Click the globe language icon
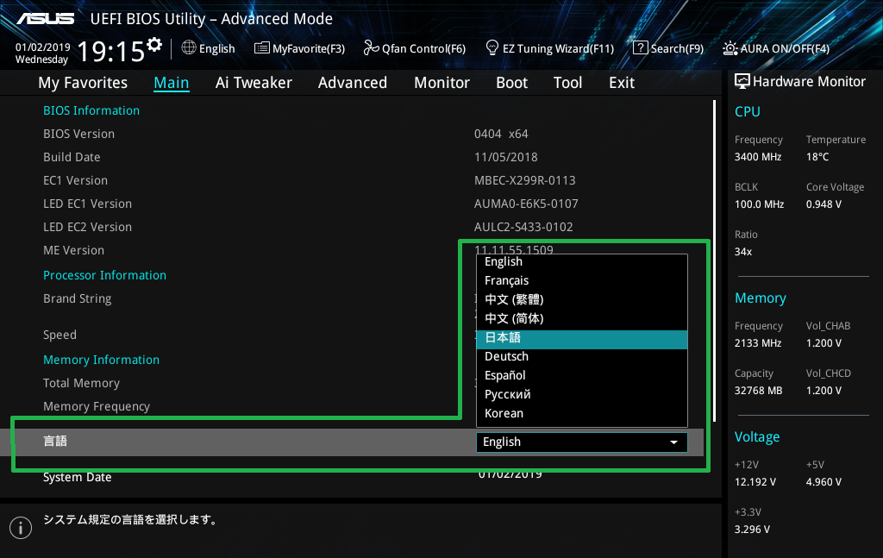The height and width of the screenshot is (558, 883). [189, 47]
